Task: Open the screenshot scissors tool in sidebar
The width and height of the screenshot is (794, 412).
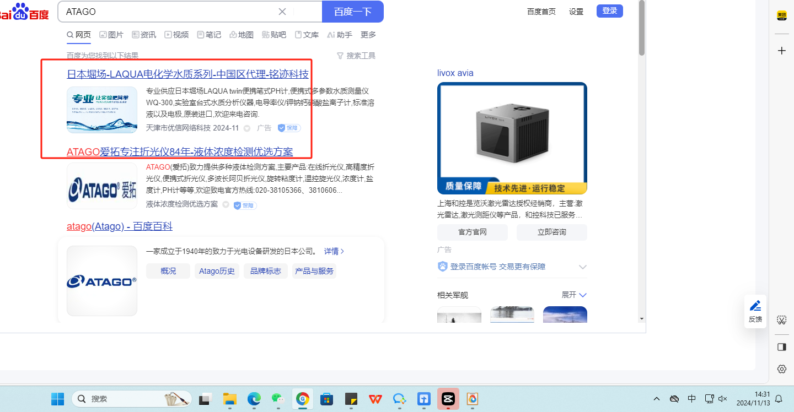Action: 781,319
